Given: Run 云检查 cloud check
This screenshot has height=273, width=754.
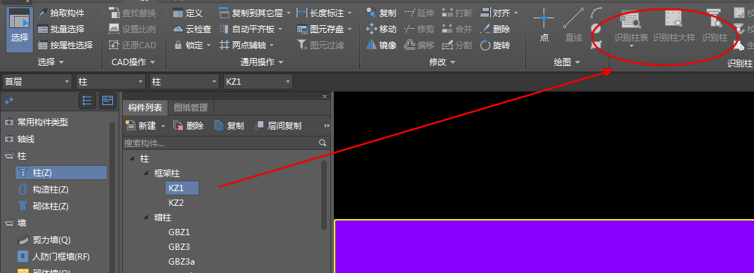Looking at the screenshot, I should click(x=192, y=29).
